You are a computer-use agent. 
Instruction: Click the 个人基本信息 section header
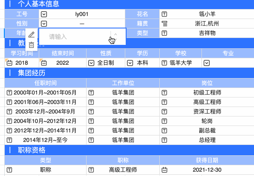coord(129,4)
